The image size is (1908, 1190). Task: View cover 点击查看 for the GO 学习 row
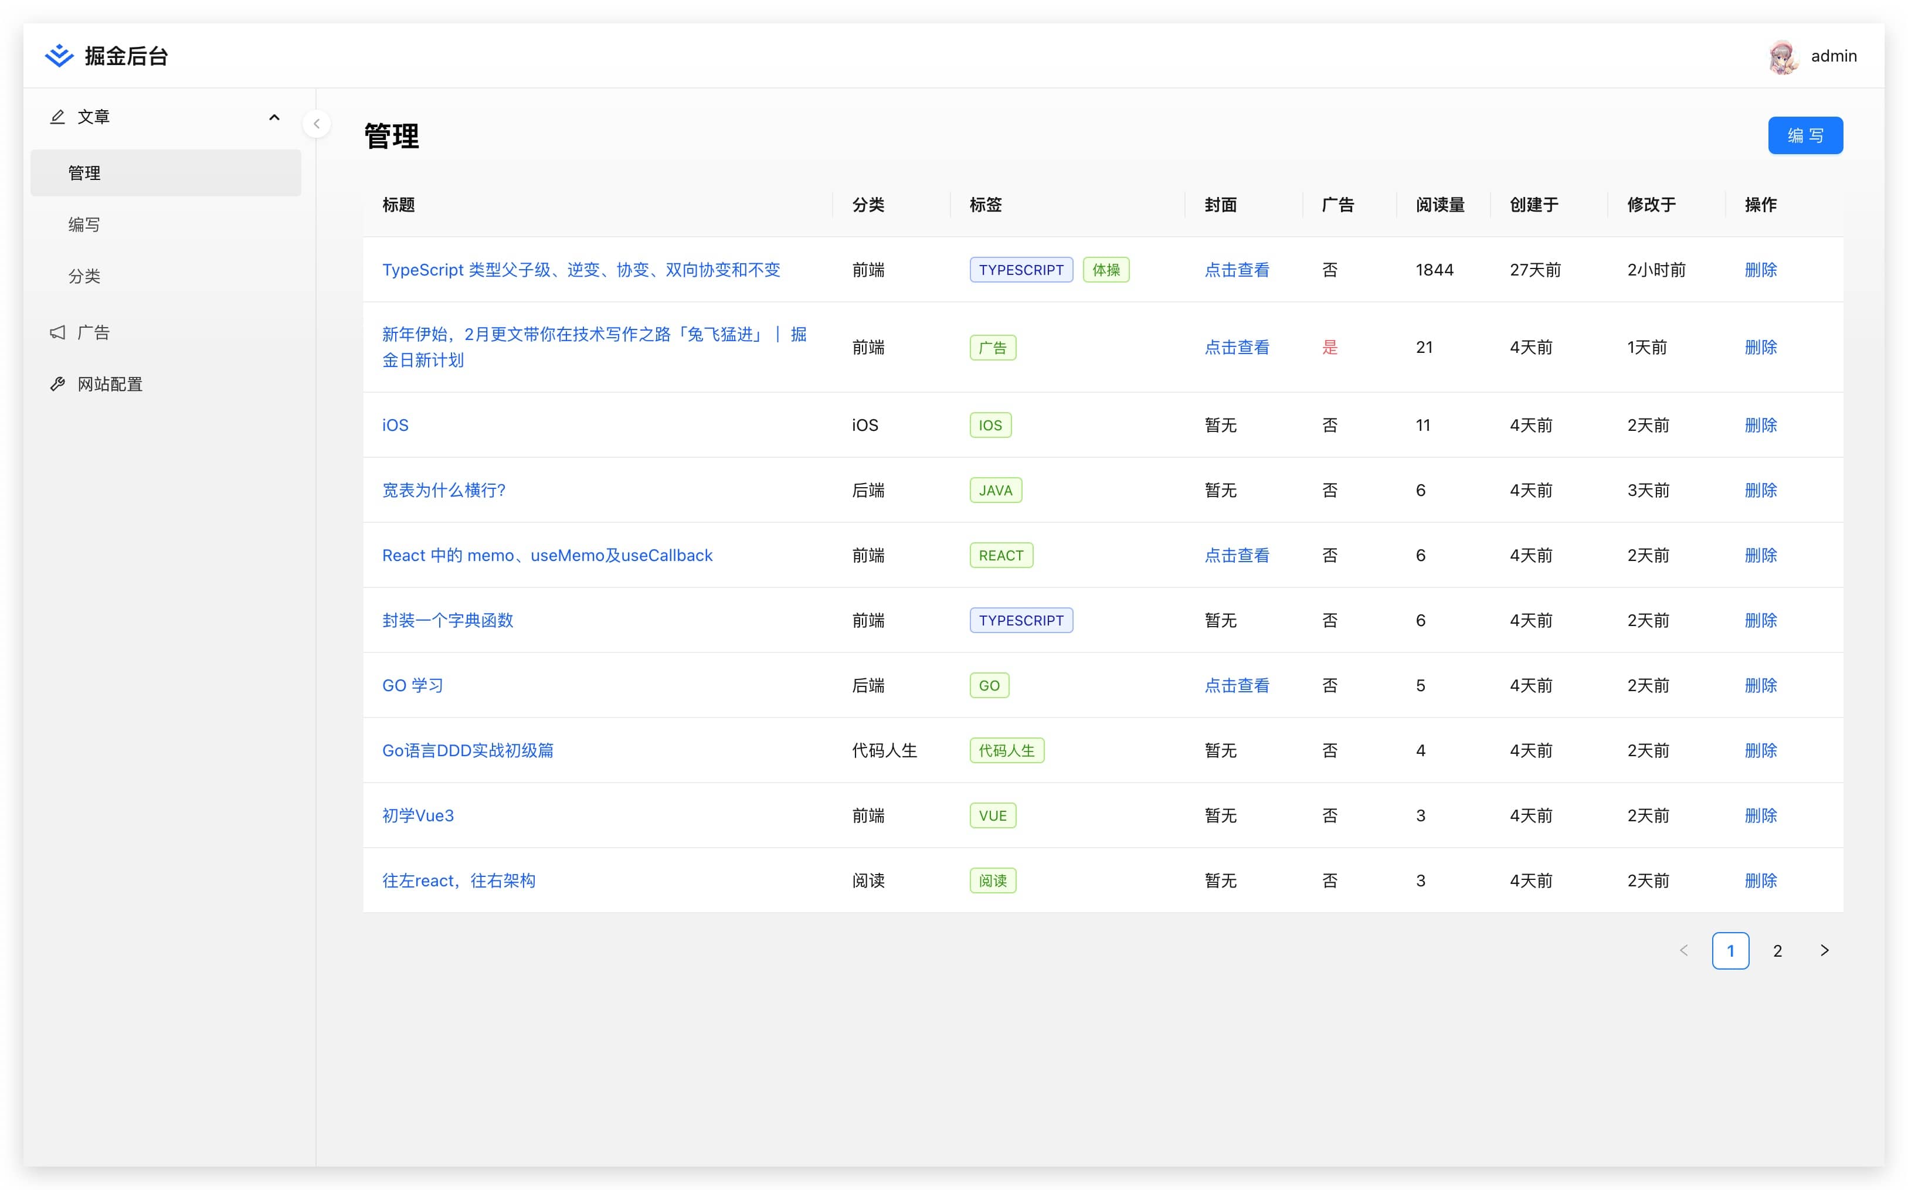tap(1237, 685)
